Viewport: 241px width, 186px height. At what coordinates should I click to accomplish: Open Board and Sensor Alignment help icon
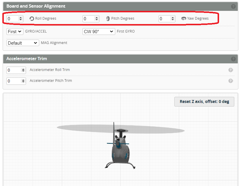(x=233, y=6)
